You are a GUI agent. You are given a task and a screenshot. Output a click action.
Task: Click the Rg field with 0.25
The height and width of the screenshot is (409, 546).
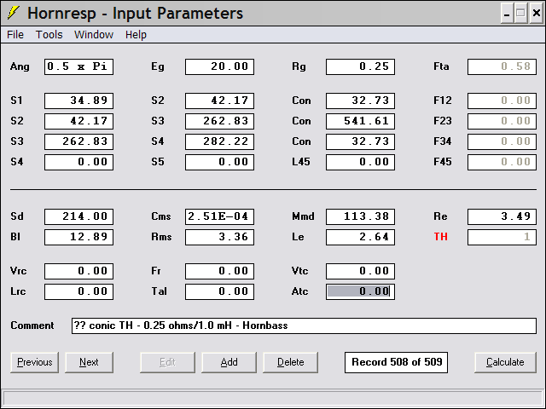(360, 66)
